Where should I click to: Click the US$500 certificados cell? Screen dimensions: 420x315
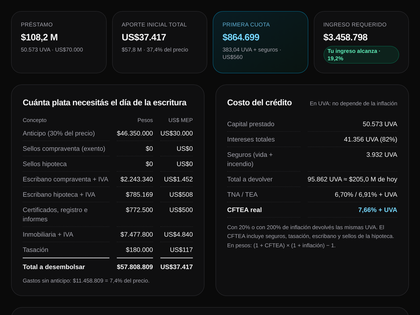181,210
